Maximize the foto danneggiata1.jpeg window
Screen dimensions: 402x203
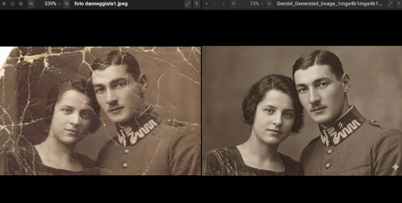pyautogui.click(x=21, y=4)
